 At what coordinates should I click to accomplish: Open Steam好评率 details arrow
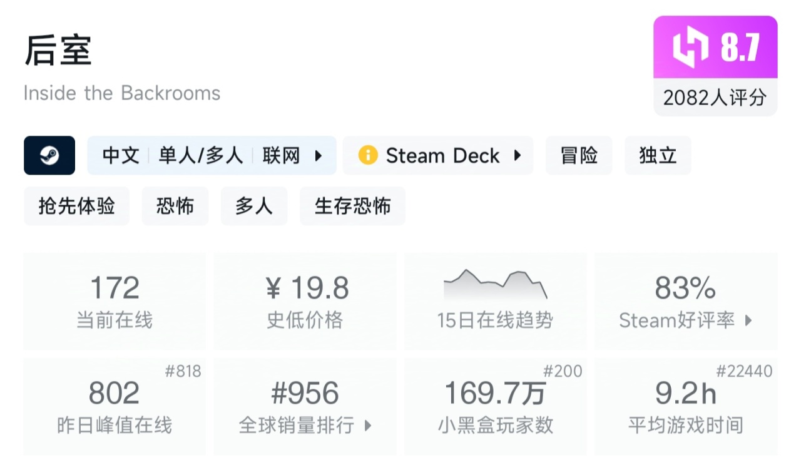pyautogui.click(x=748, y=320)
